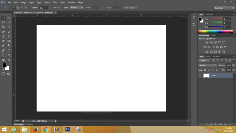
Task: Select the Brush tool
Action: point(9,32)
